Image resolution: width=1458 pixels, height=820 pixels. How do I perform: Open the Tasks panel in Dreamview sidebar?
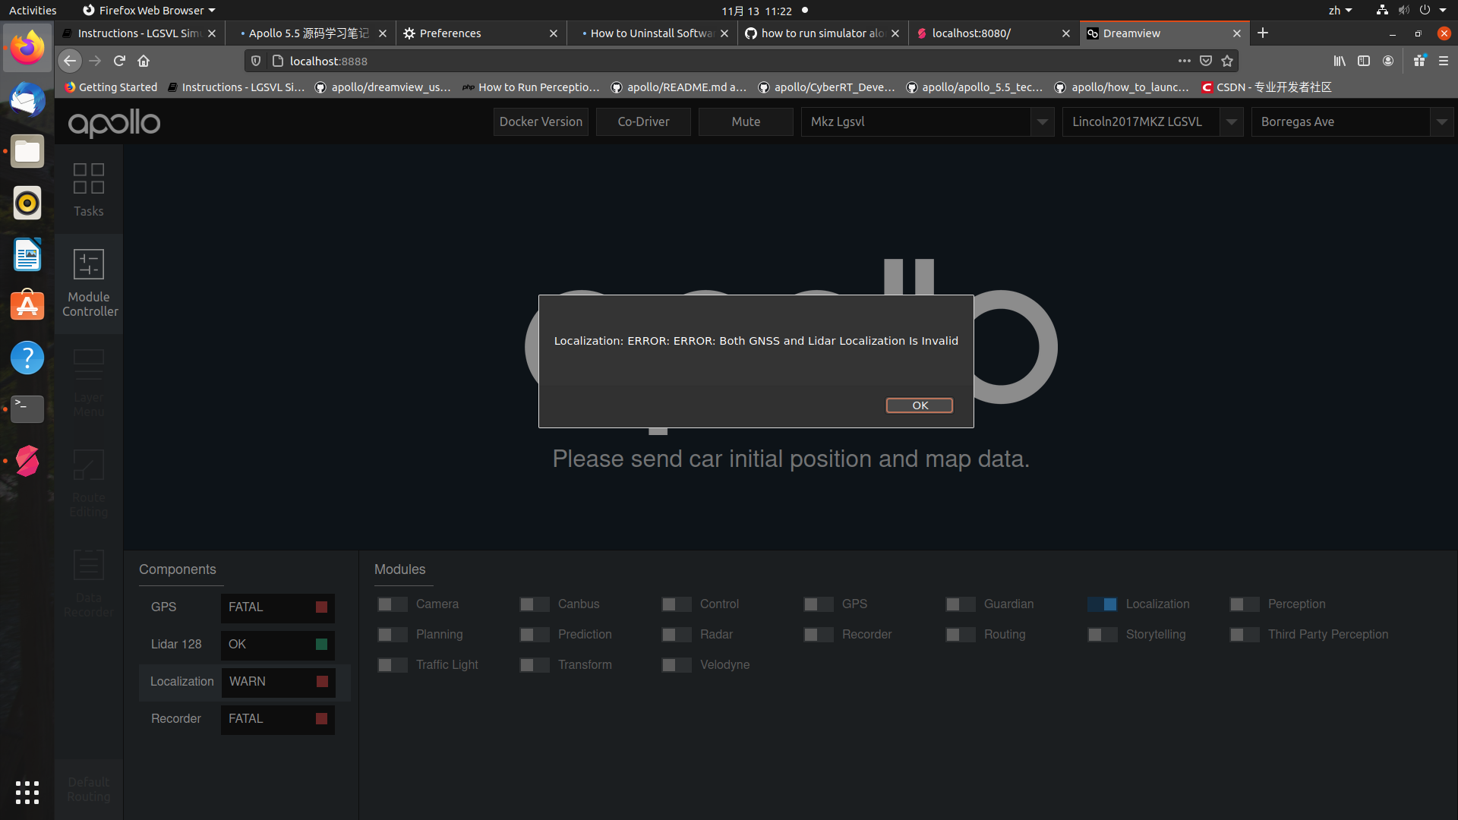tap(88, 188)
